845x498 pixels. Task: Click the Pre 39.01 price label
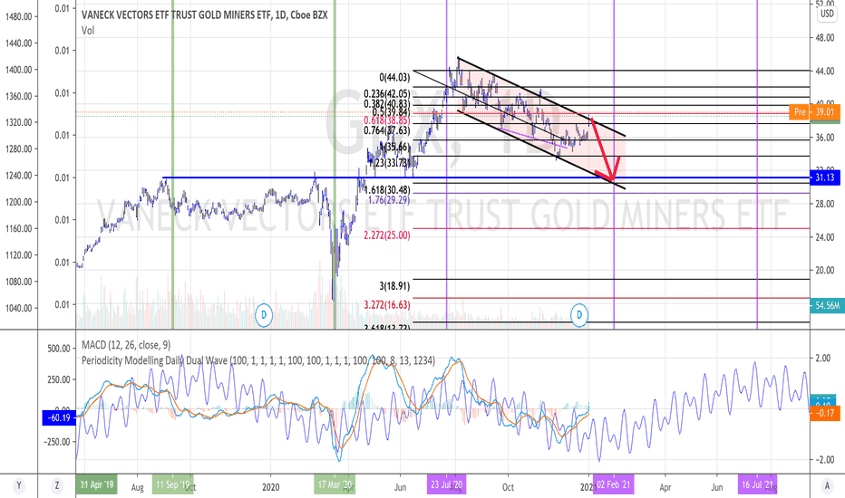click(815, 112)
